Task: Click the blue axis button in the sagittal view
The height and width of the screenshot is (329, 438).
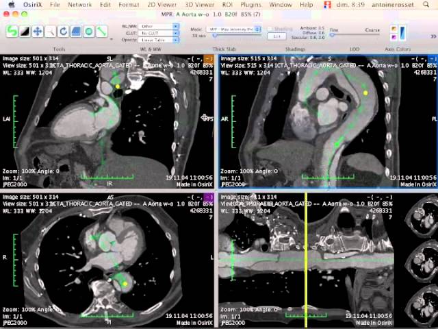Action: (432, 59)
